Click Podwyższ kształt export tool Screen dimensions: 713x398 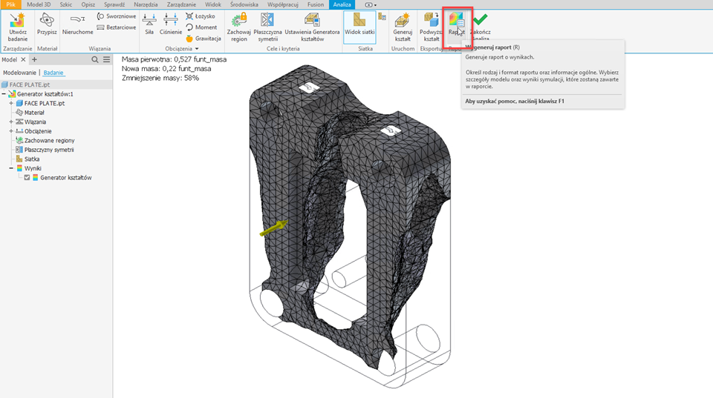431,27
